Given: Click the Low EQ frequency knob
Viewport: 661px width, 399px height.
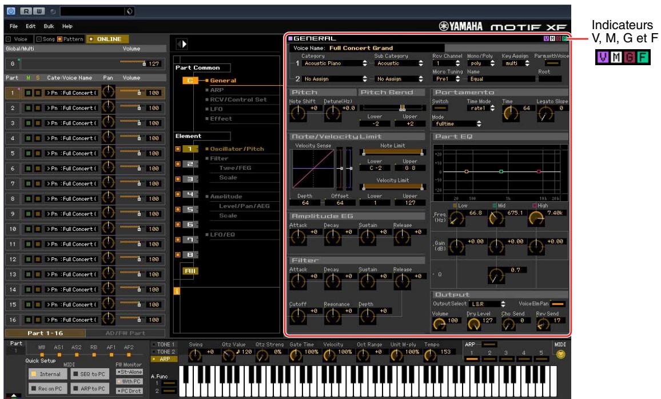Looking at the screenshot, I should pos(456,218).
